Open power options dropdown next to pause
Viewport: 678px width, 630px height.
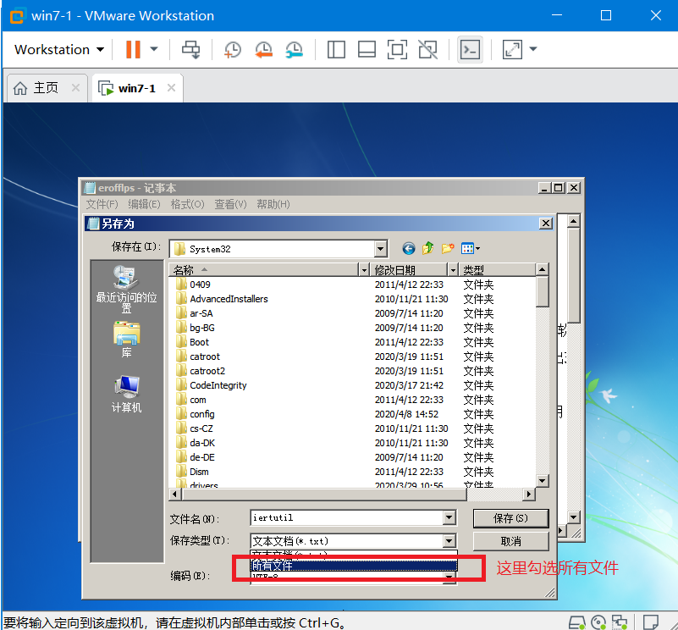coord(154,49)
